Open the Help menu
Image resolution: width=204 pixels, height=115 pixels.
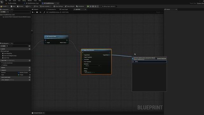coord(40,1)
